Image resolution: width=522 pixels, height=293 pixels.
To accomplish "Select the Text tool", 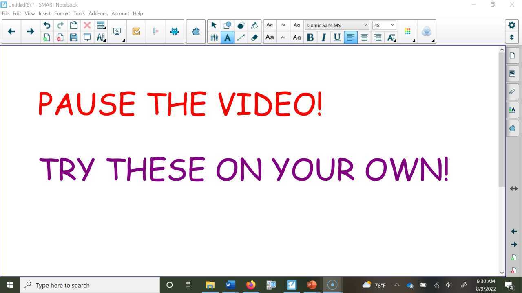I will (228, 37).
